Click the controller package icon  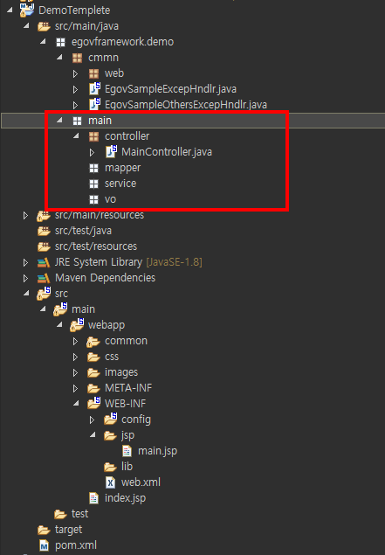point(93,136)
